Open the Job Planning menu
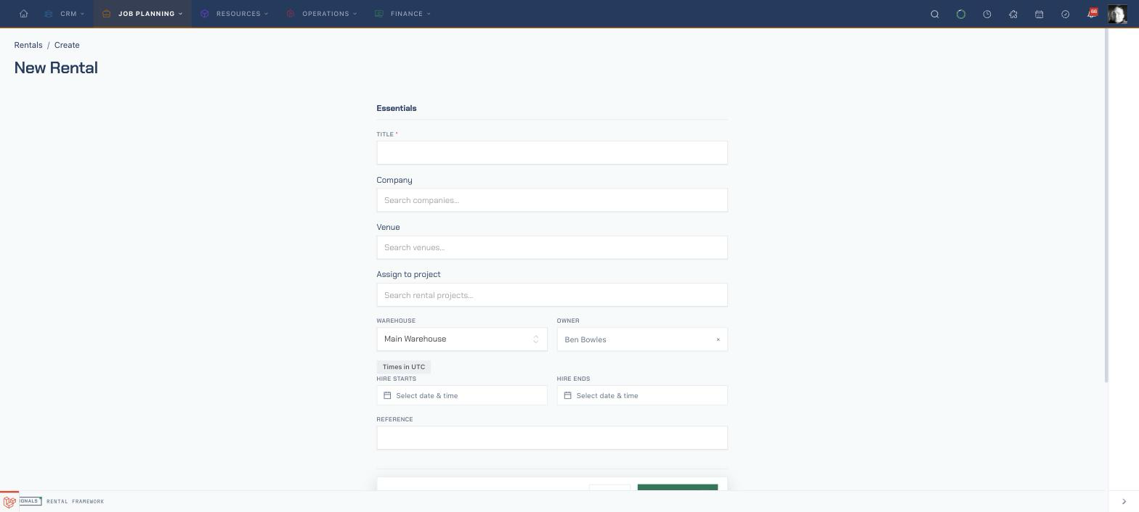 click(142, 14)
